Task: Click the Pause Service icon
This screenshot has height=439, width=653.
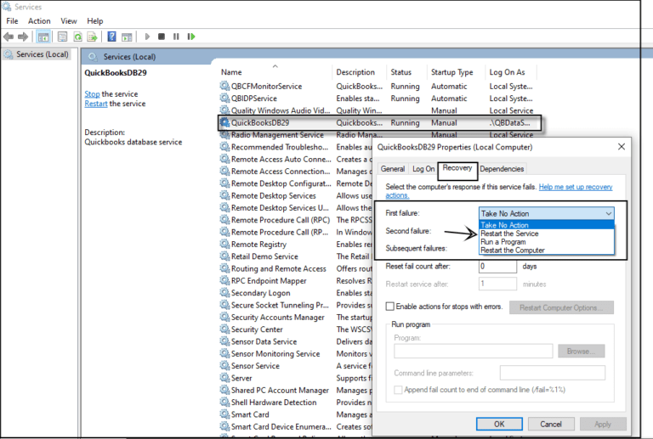Action: pos(176,37)
